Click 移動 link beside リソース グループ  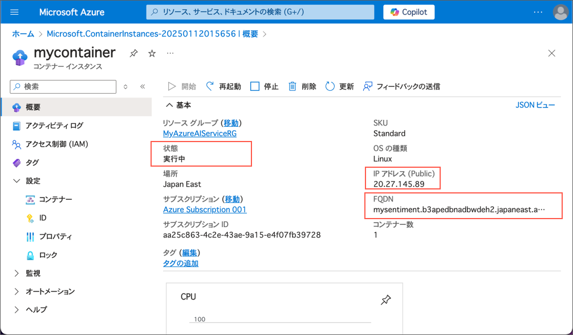(x=231, y=123)
